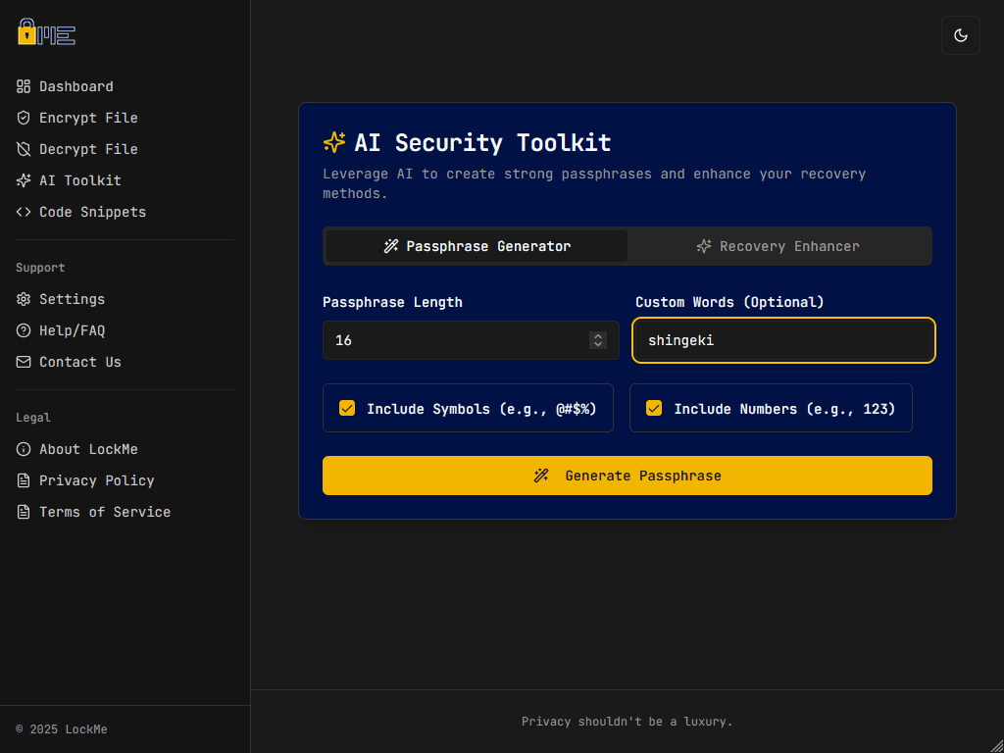Viewport: 1004px width, 753px height.
Task: Click the LockMe padlock logo
Action: [x=46, y=31]
